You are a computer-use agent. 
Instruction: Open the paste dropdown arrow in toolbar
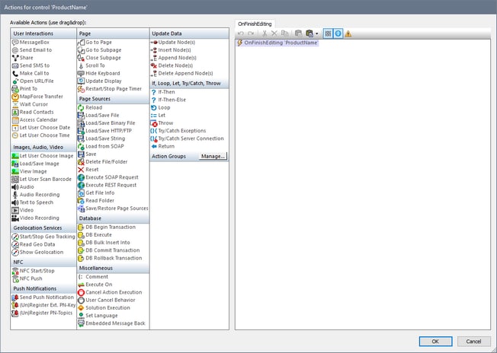317,33
